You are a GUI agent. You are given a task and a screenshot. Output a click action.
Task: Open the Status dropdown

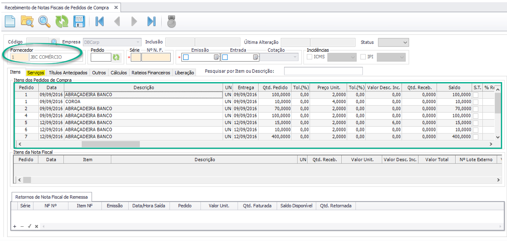405,42
